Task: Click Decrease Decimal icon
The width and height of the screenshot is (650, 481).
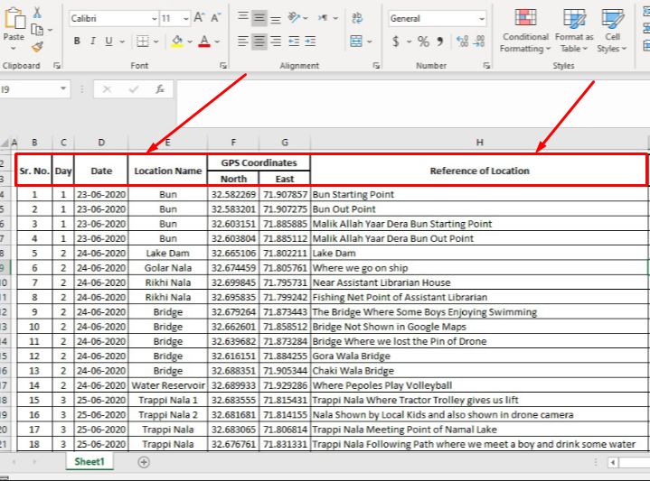Action: [x=478, y=41]
